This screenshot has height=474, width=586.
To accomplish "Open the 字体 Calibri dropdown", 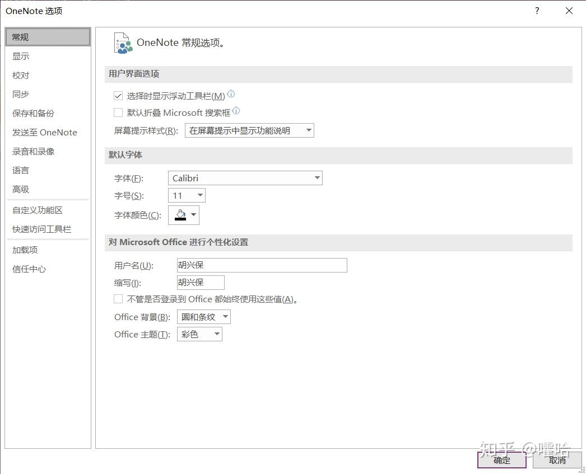I will click(x=245, y=178).
